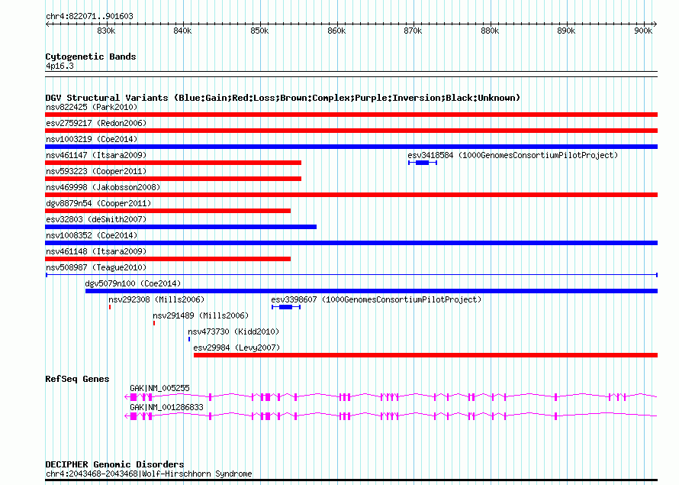679x485 pixels.
Task: Click the 870k ruler tick label
Action: (x=413, y=31)
